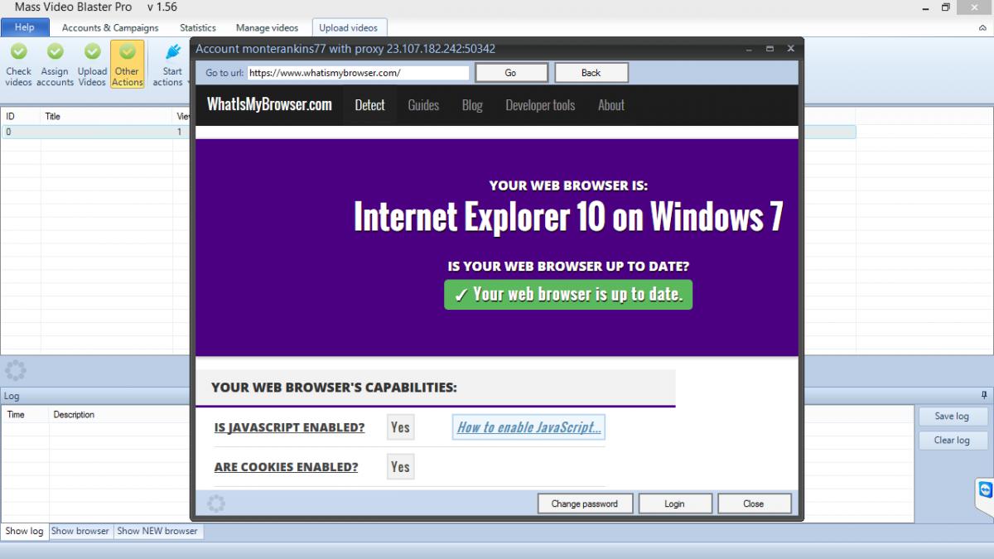
Task: Restore the Mass Video Blaster Pro window
Action: click(946, 7)
